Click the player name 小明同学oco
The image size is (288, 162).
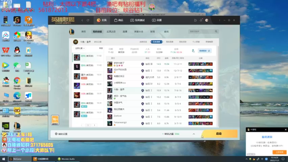coord(120,83)
